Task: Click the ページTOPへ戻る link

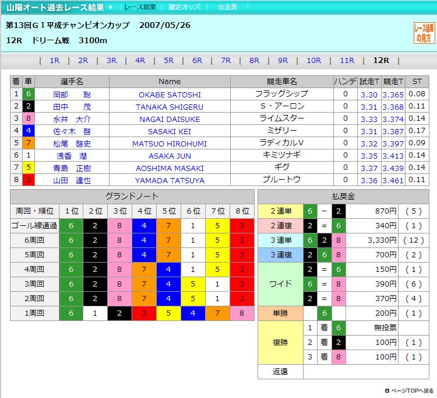Action: click(410, 391)
